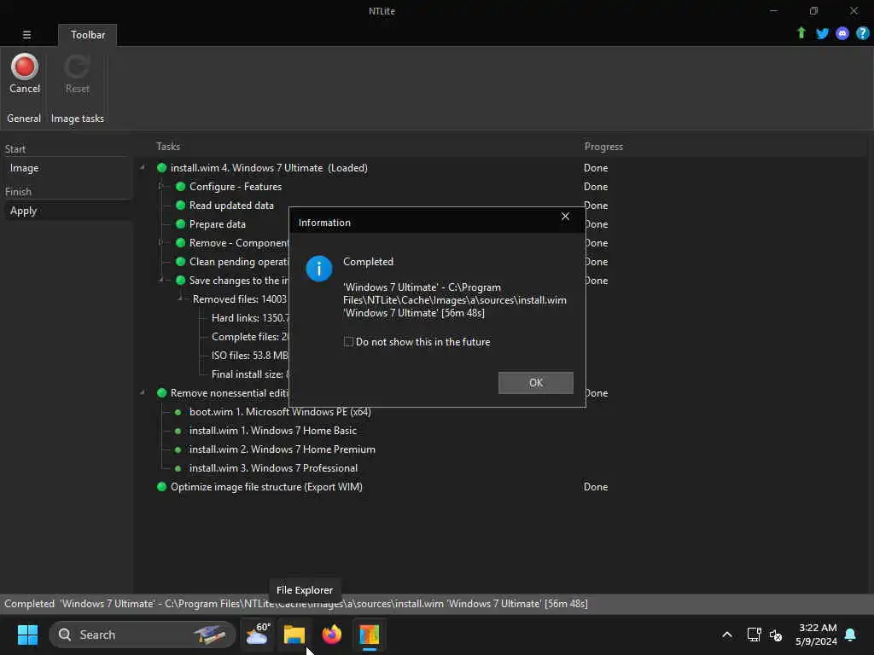Open the Twitter link icon
This screenshot has height=655, width=874.
coord(822,33)
